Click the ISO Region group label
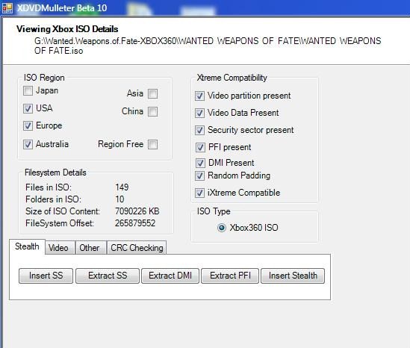Viewport: 410px width, 348px height. [44, 78]
